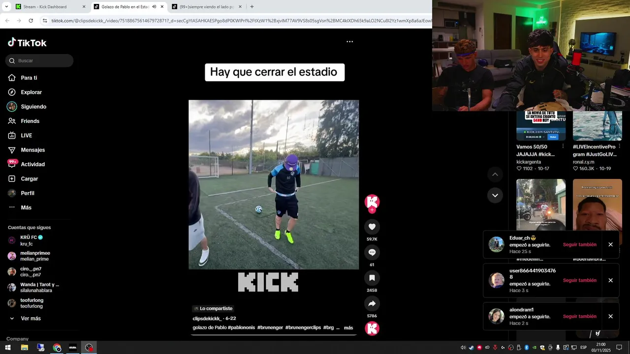
Task: Open comments via the speech bubble icon
Action: pos(372,252)
